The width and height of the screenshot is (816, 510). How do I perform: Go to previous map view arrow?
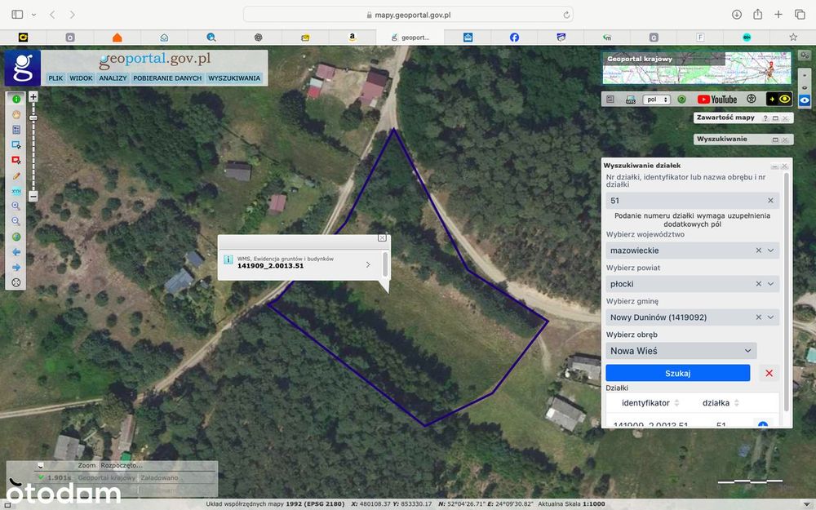tap(16, 252)
